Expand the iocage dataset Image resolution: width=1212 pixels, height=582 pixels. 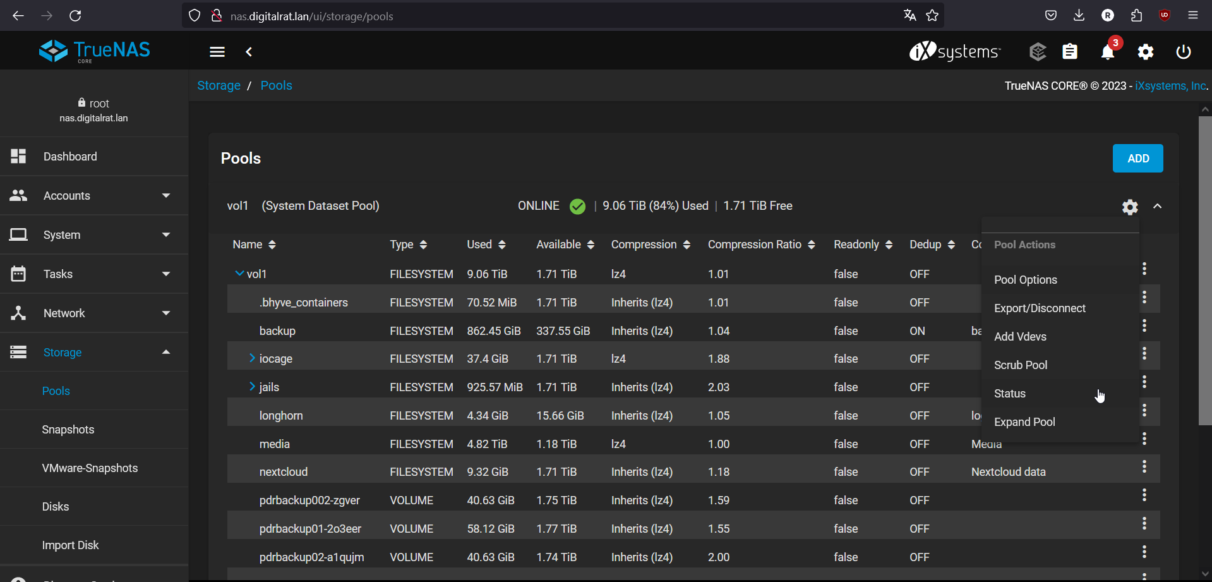click(x=252, y=358)
